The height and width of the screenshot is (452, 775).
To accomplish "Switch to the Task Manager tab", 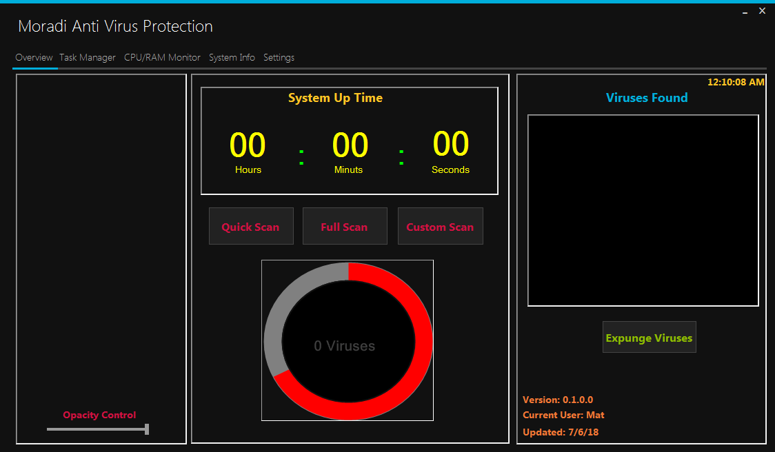I will tap(88, 57).
